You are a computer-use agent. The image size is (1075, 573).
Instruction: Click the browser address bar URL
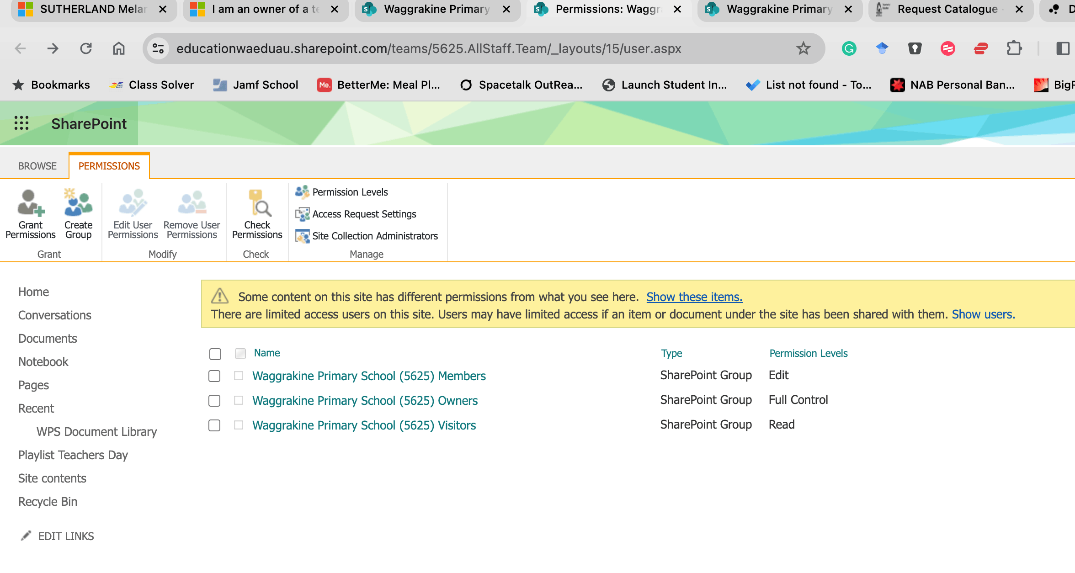pos(429,48)
